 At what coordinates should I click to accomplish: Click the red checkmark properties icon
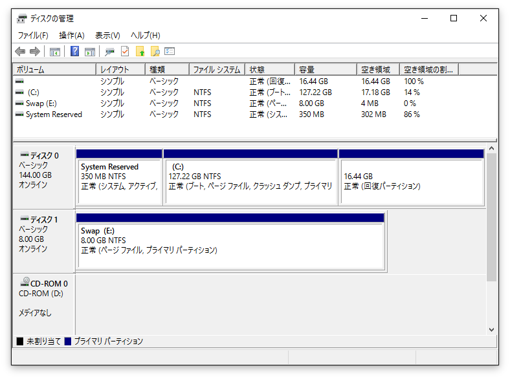pos(125,51)
